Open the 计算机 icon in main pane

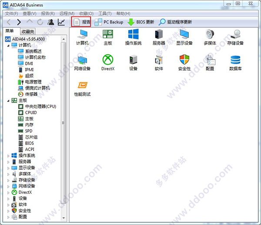point(82,37)
